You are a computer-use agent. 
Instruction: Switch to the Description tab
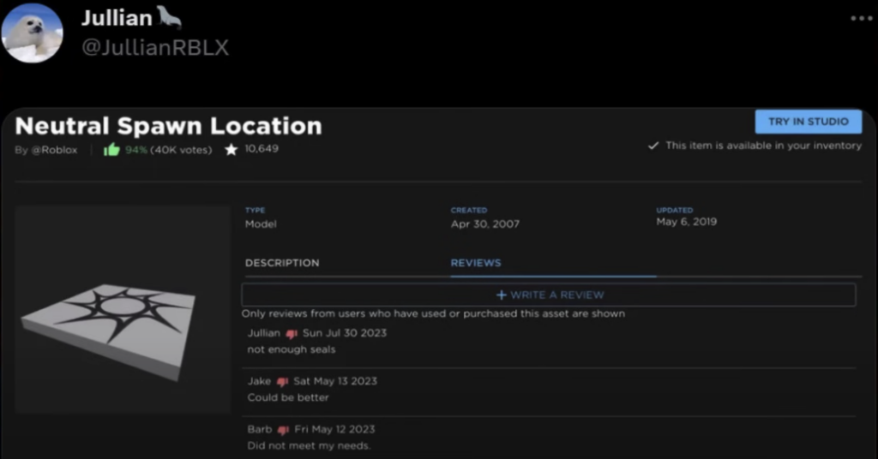[x=282, y=263]
